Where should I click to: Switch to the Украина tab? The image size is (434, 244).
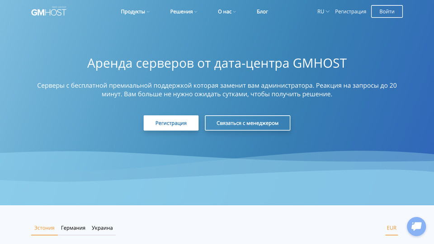(102, 228)
